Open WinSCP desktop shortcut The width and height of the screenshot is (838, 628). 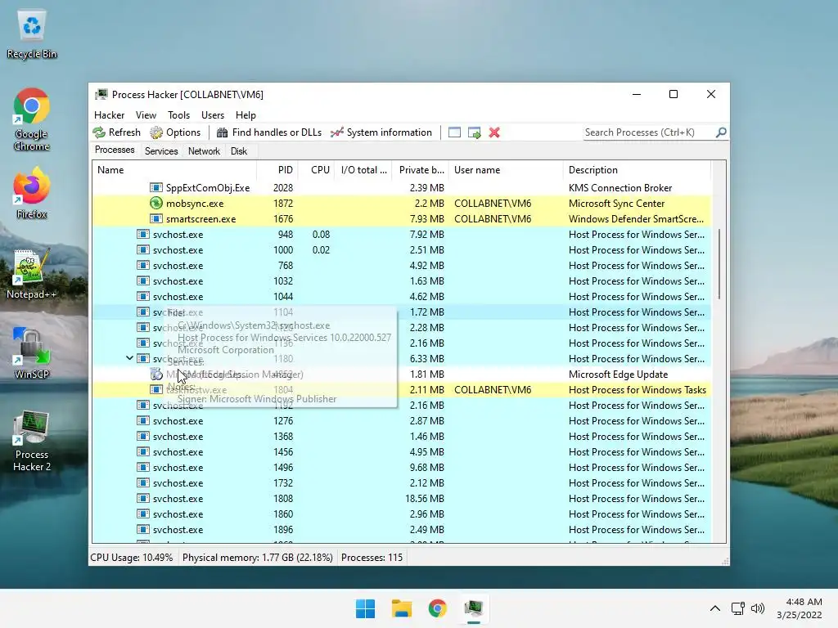[32, 353]
